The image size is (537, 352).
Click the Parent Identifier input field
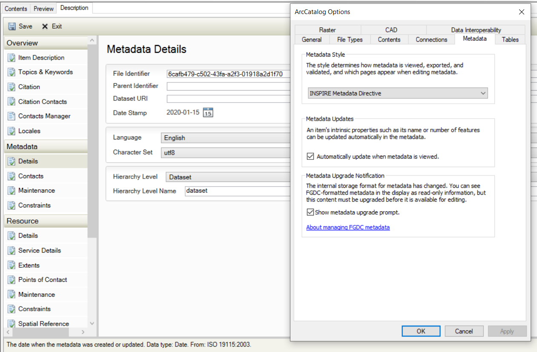pyautogui.click(x=228, y=86)
